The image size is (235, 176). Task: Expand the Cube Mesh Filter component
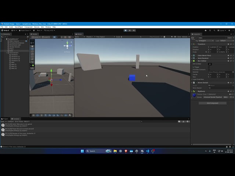point(192,55)
